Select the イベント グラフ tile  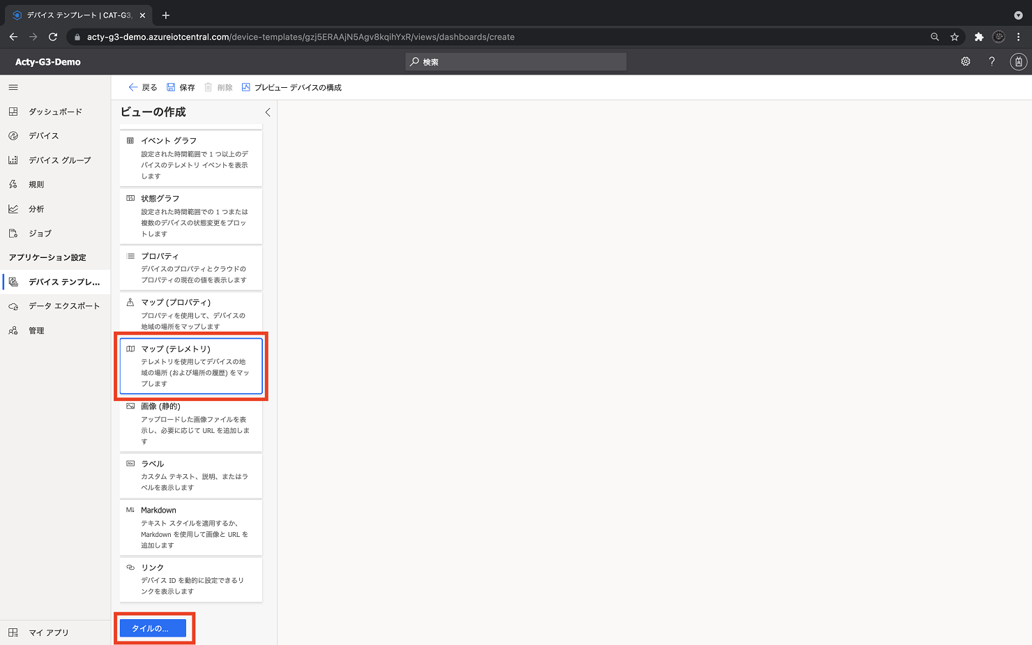click(191, 158)
